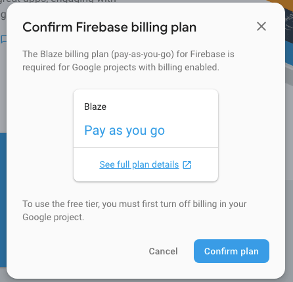Click the dimmed blue background left of dialog

click(x=3, y=197)
